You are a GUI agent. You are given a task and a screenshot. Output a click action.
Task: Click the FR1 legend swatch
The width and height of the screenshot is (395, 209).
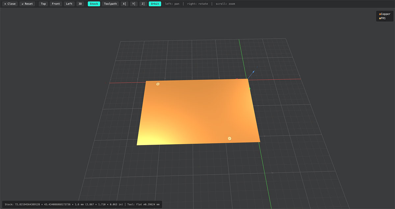pyautogui.click(x=380, y=18)
